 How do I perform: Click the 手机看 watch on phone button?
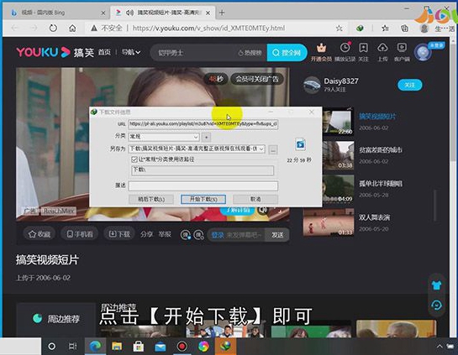click(80, 234)
